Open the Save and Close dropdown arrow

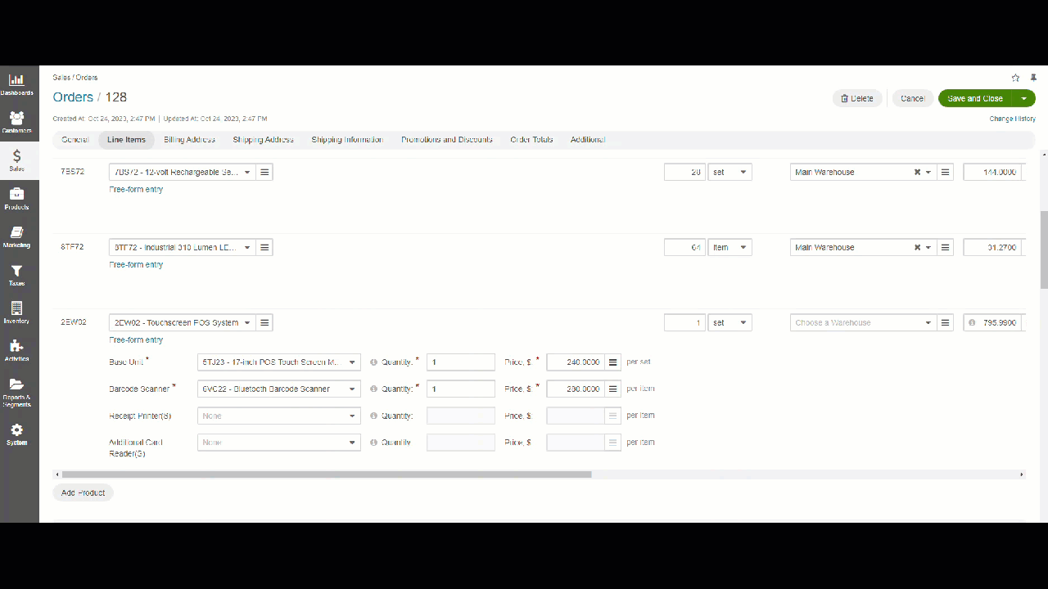point(1023,98)
